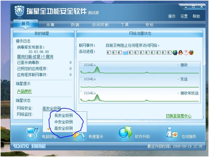Start 软件升级 software update icon
209x157 pixels.
(125, 132)
